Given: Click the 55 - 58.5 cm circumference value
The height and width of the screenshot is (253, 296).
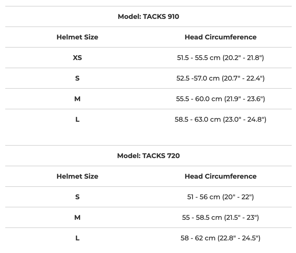Looking at the screenshot, I should (x=221, y=217).
